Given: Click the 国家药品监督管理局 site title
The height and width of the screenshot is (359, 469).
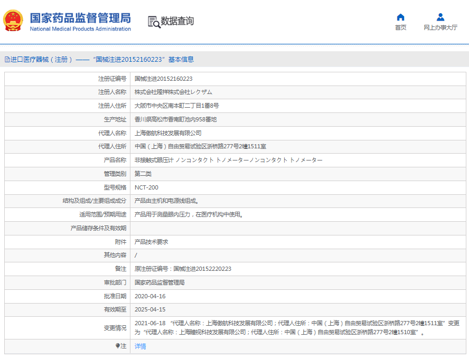Looking at the screenshot, I should (x=80, y=18).
